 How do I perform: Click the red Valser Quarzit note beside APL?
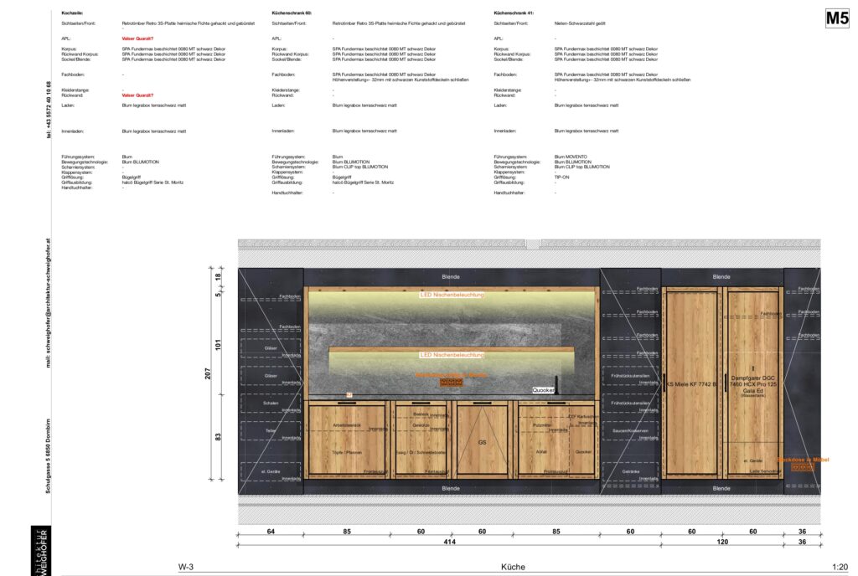[x=137, y=39]
